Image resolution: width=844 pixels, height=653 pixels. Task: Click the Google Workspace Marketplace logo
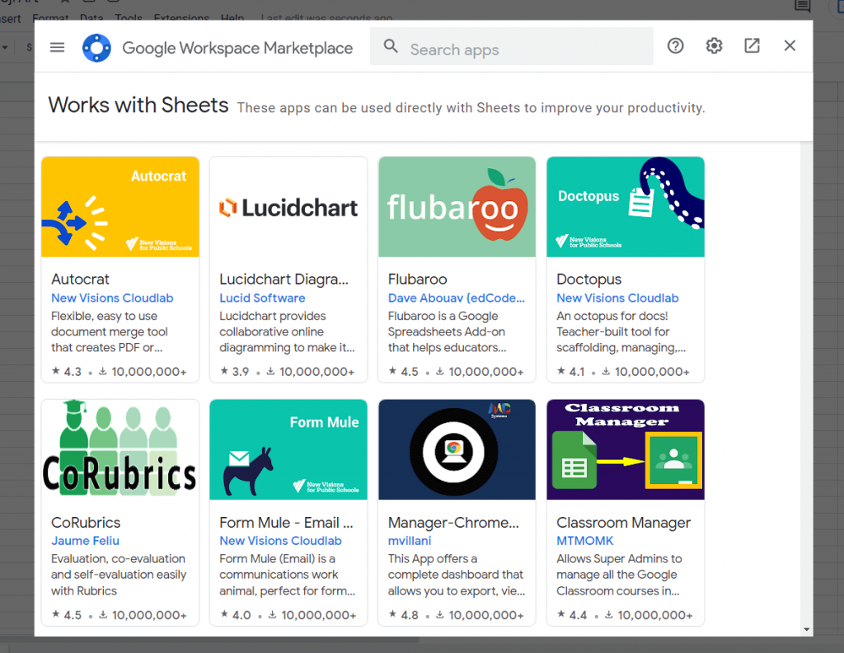click(x=96, y=48)
